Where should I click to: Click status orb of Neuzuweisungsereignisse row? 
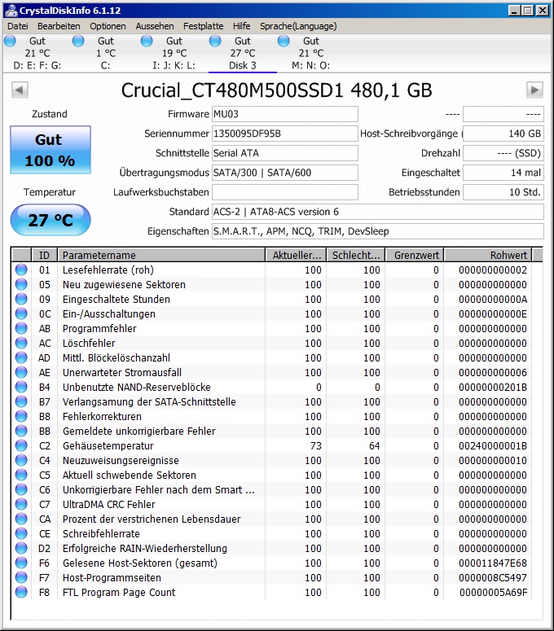coord(21,460)
